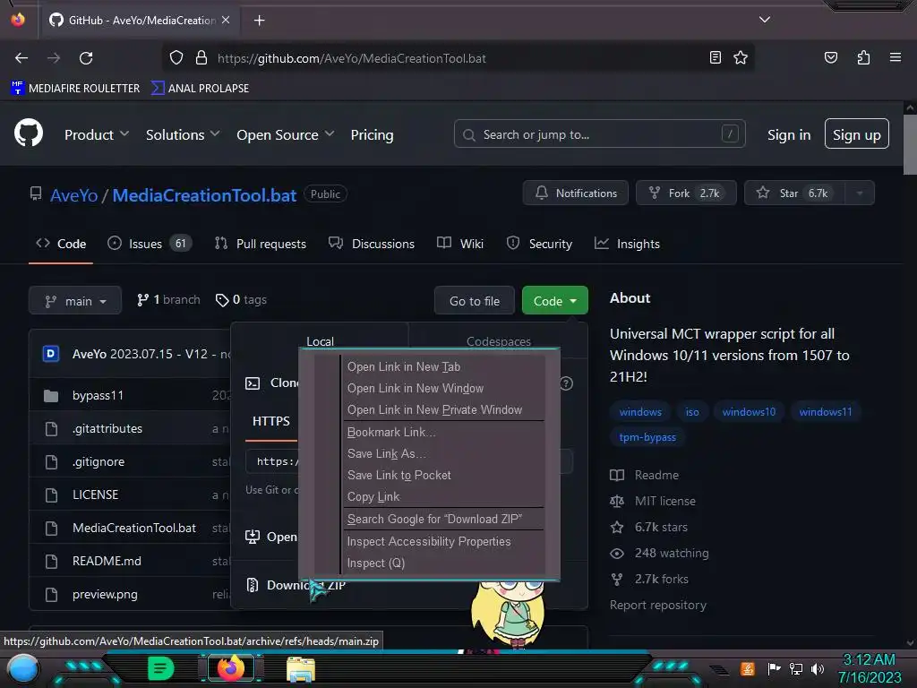This screenshot has width=917, height=688.
Task: Open the extensions puzzle icon
Action: tap(863, 57)
